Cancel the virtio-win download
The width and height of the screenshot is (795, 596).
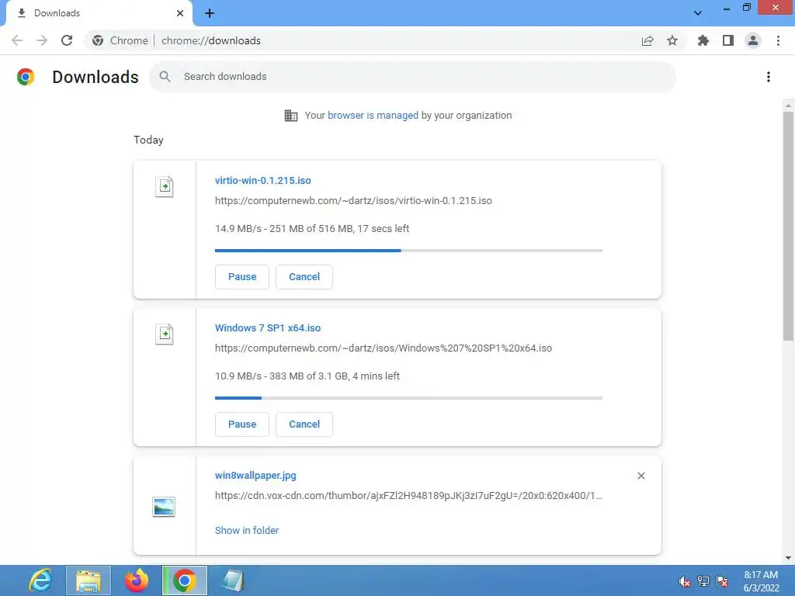304,277
